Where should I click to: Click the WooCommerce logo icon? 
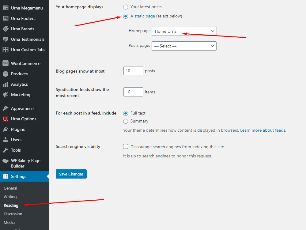(x=6, y=63)
